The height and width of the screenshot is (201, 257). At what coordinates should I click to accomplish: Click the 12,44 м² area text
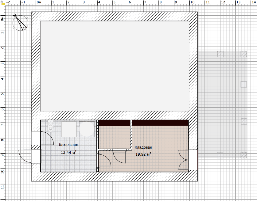(x=69, y=152)
